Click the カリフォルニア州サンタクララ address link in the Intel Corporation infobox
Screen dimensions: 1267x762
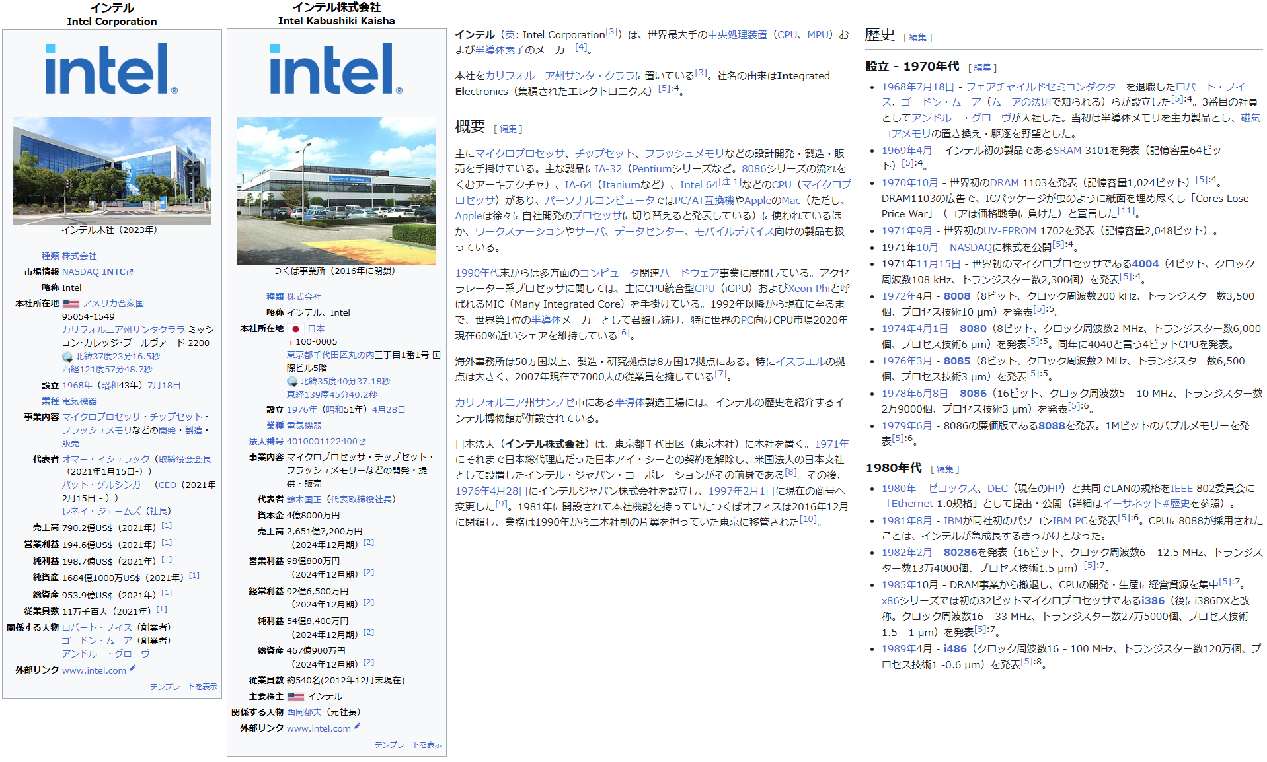tap(124, 329)
